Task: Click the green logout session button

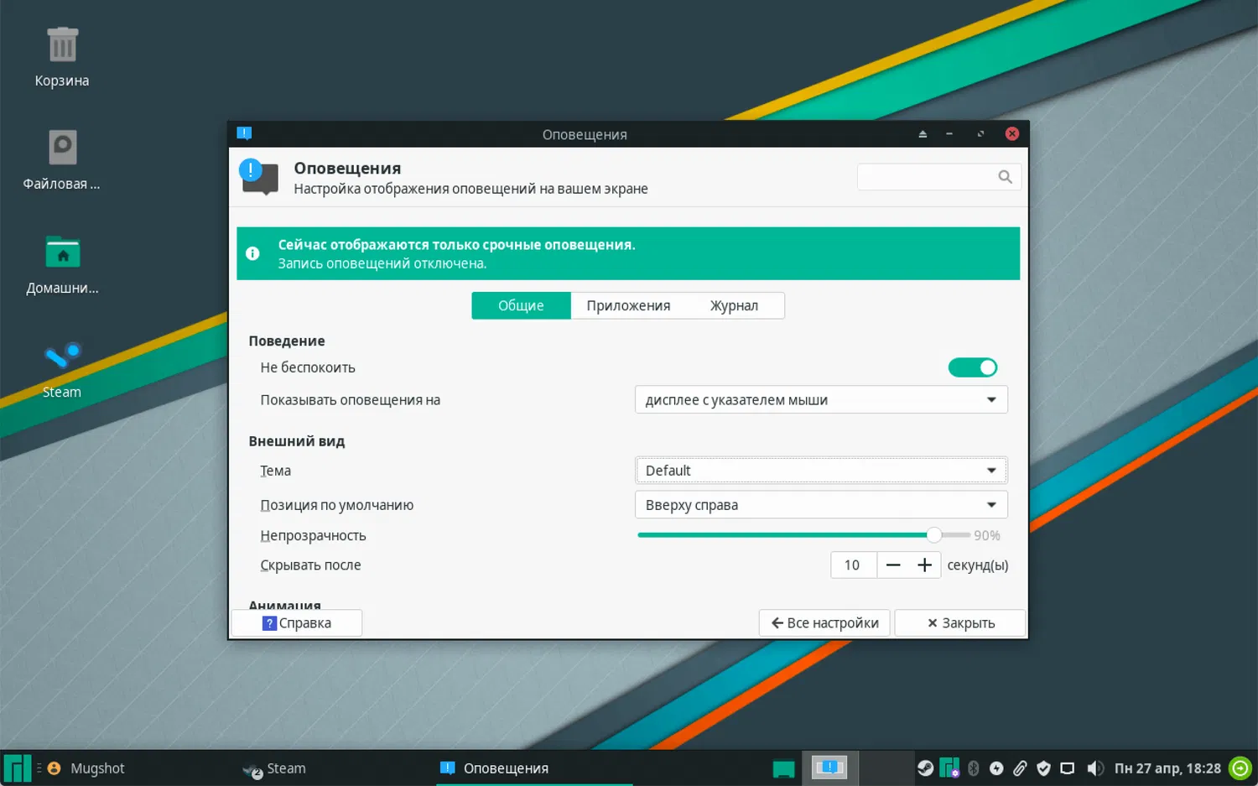Action: click(x=1240, y=768)
